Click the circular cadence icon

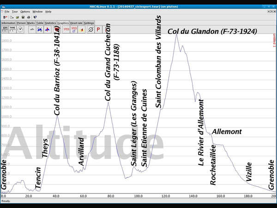[x=90, y=29]
